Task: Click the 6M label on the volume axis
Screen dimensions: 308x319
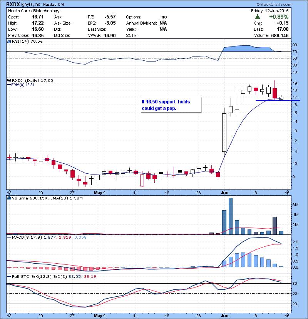Action: (295, 205)
